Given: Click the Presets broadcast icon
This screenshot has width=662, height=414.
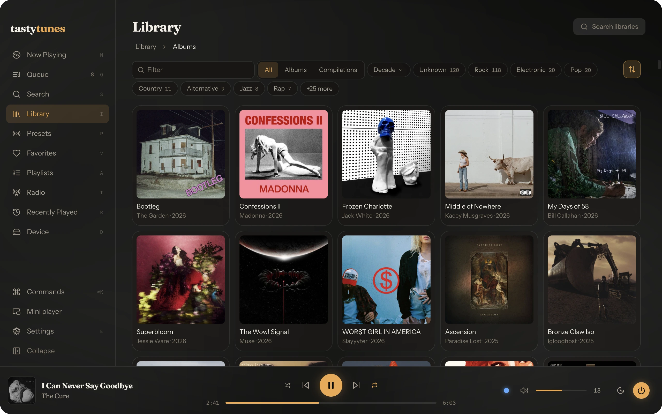Looking at the screenshot, I should tap(16, 134).
